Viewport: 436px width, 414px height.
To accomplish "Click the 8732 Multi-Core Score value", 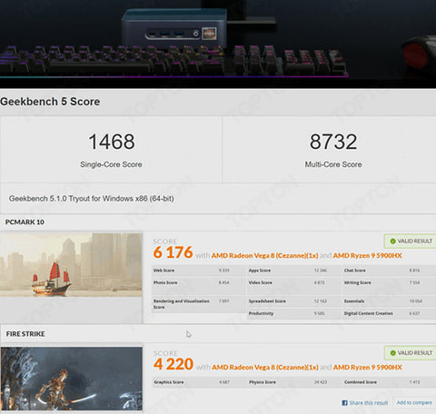I will point(333,142).
